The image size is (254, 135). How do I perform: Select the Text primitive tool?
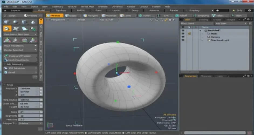click(x=33, y=29)
